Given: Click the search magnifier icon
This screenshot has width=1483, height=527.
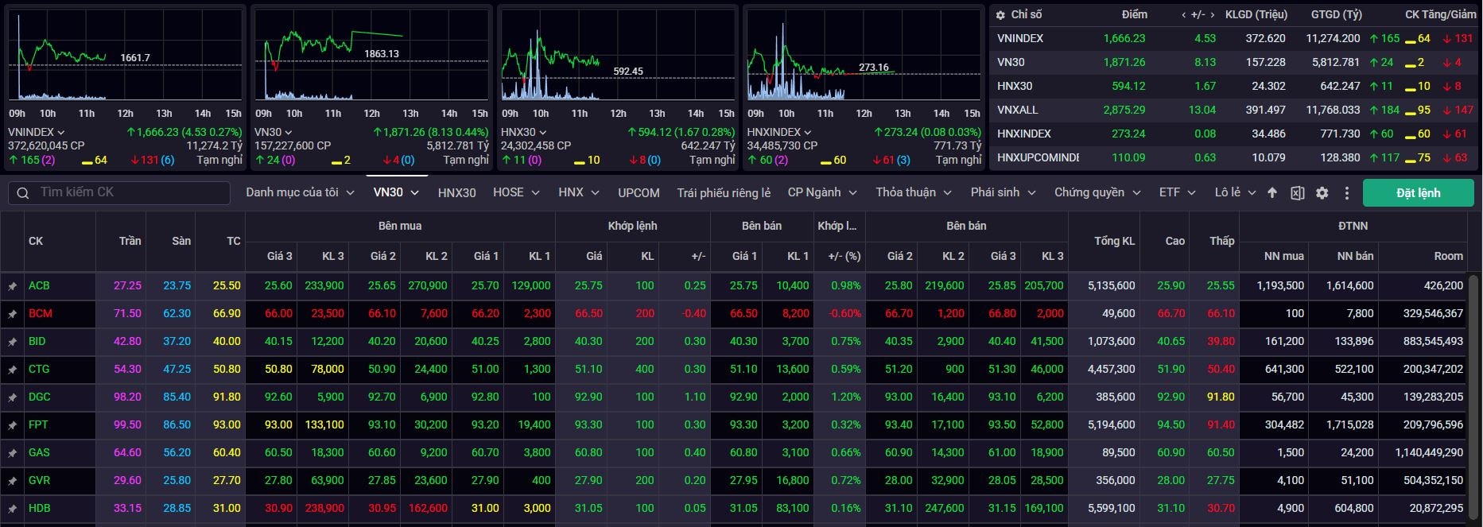Looking at the screenshot, I should pyautogui.click(x=23, y=193).
